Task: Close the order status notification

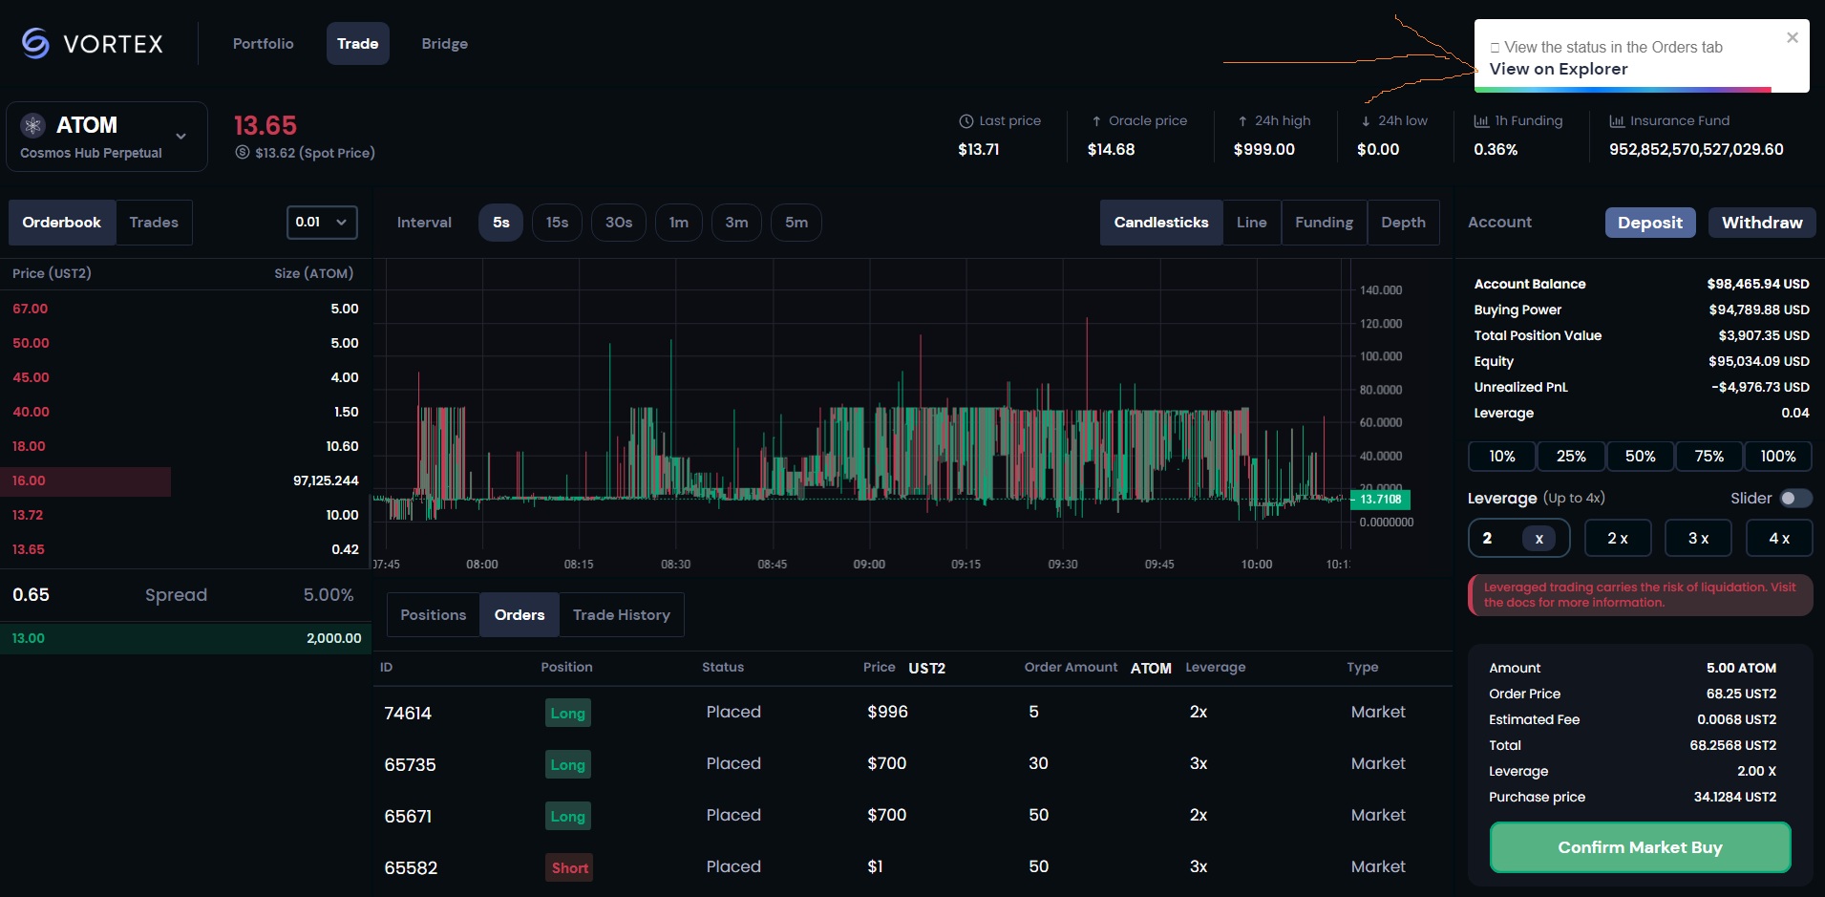Action: tap(1792, 38)
